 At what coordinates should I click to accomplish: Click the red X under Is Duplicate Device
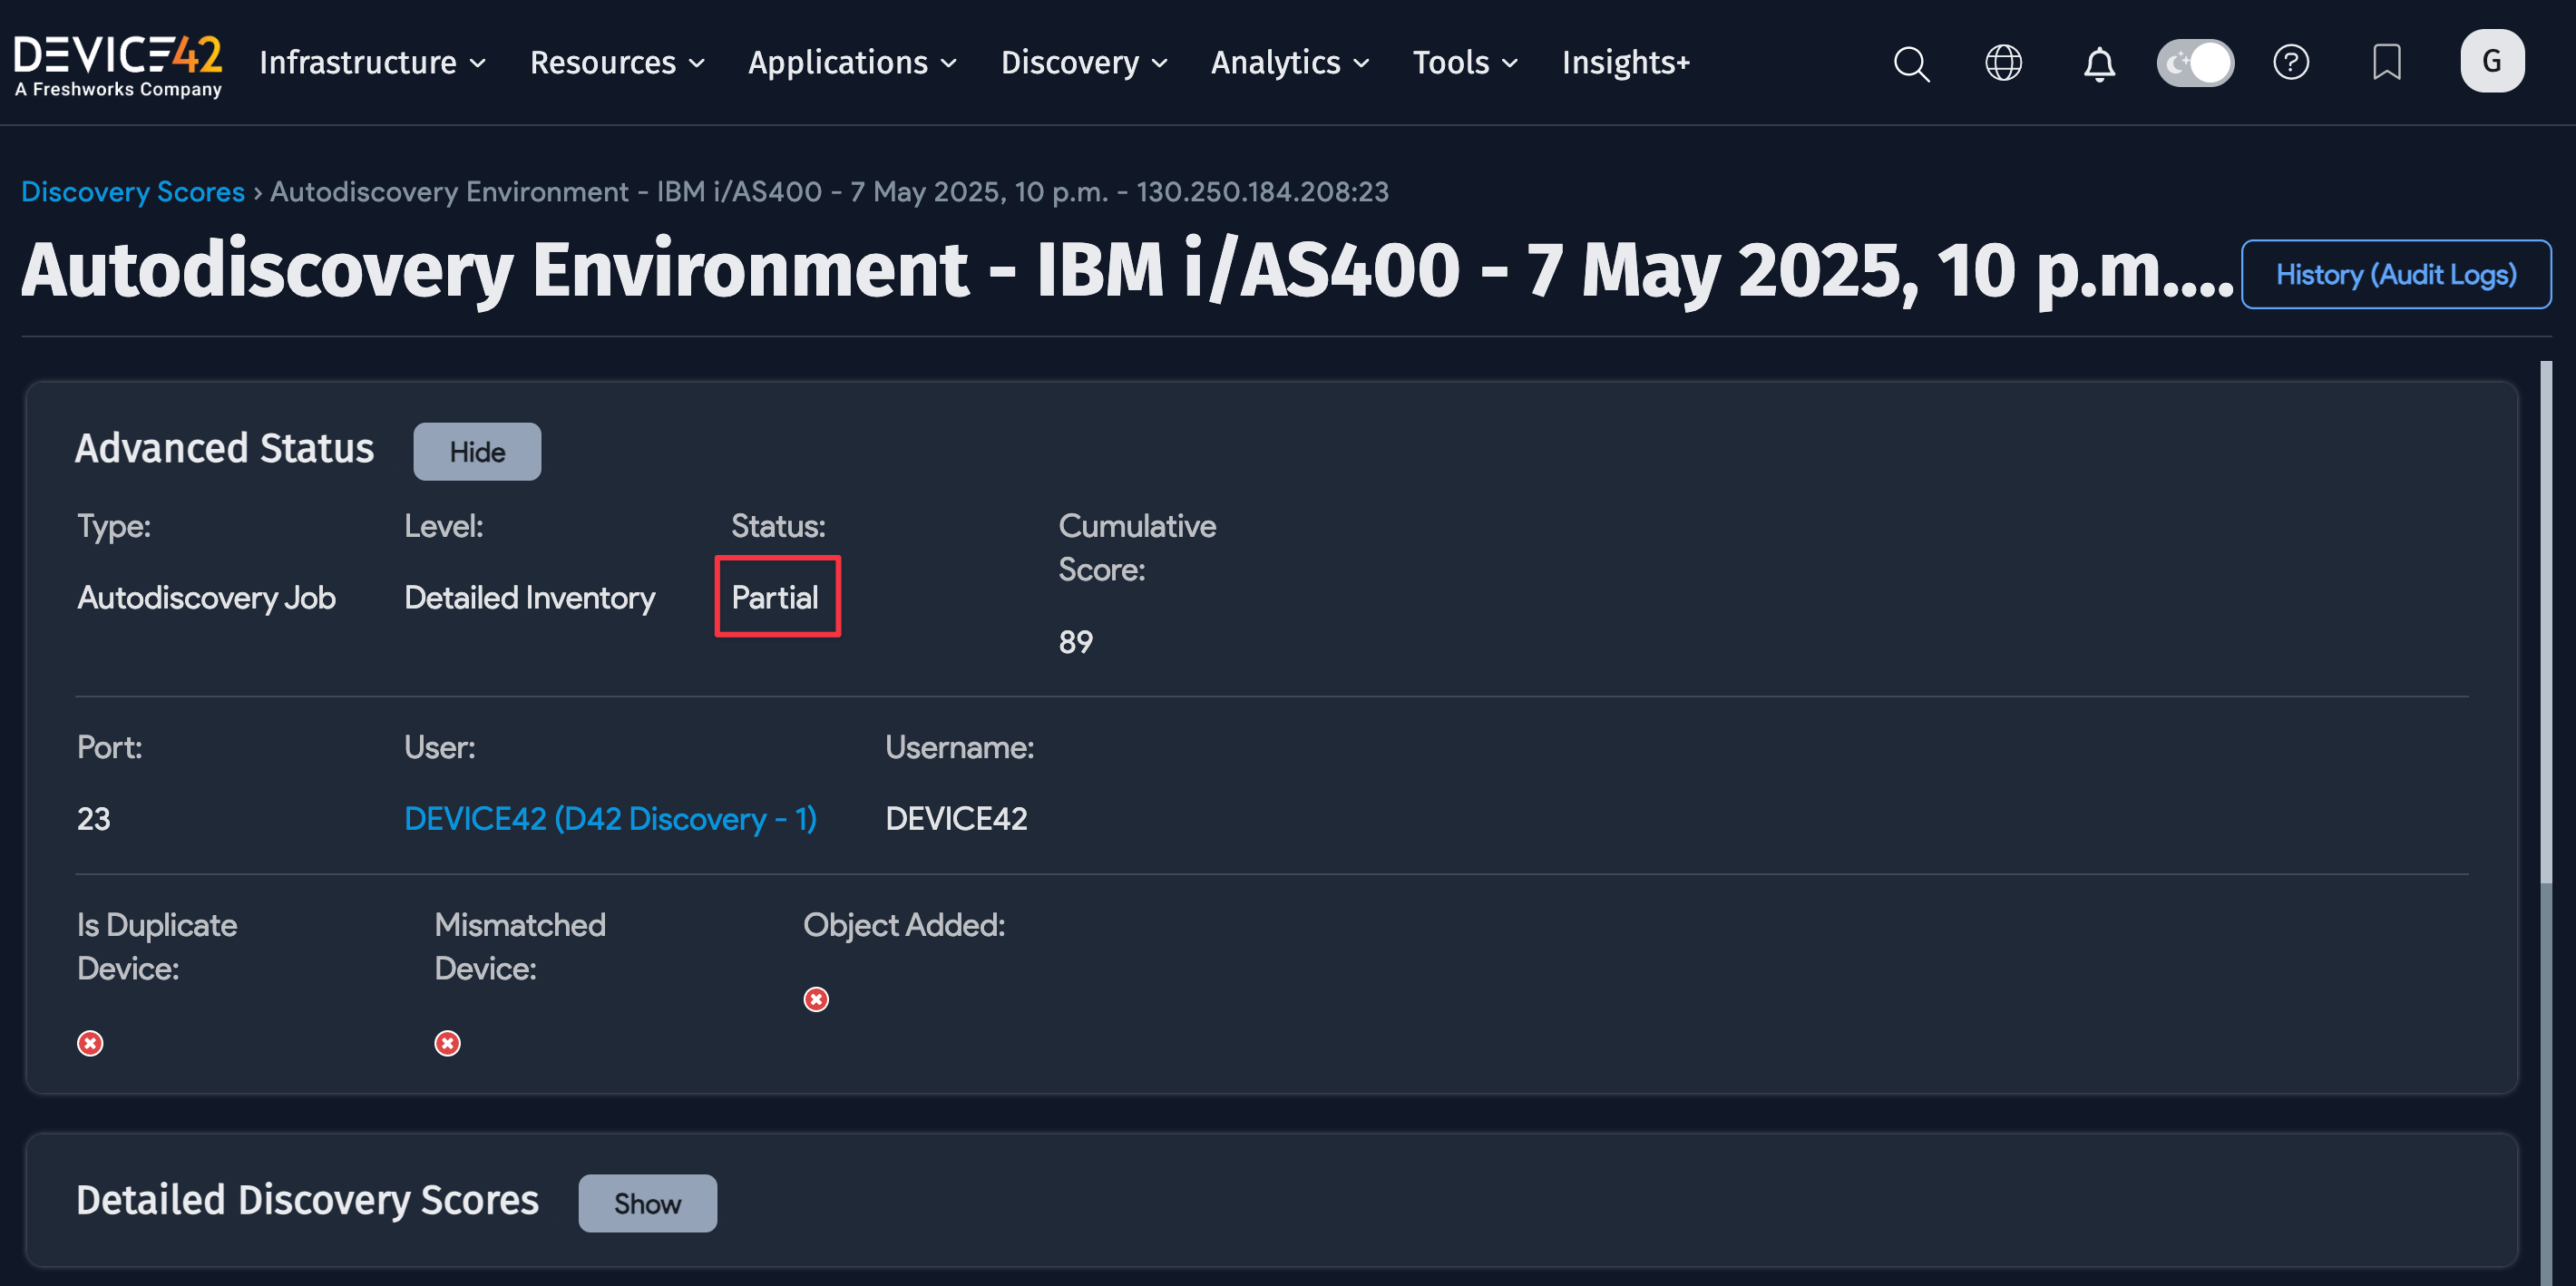click(90, 1043)
